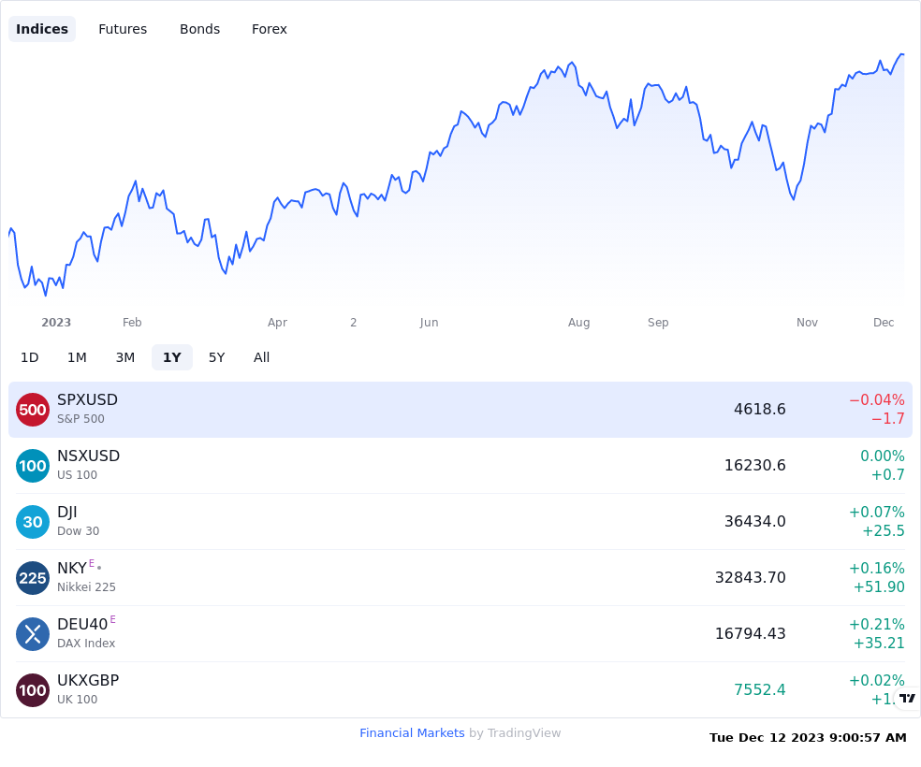Click the Nikkei 225 logo icon
Image resolution: width=921 pixels, height=767 pixels.
tap(33, 578)
